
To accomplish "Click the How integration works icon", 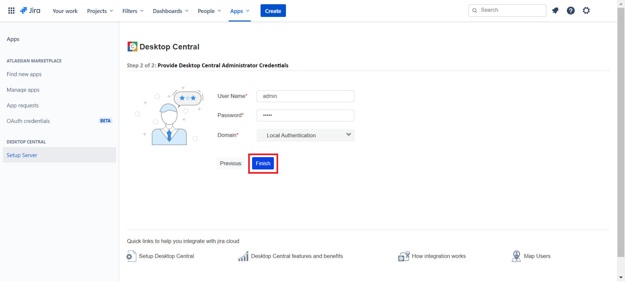I will [404, 256].
